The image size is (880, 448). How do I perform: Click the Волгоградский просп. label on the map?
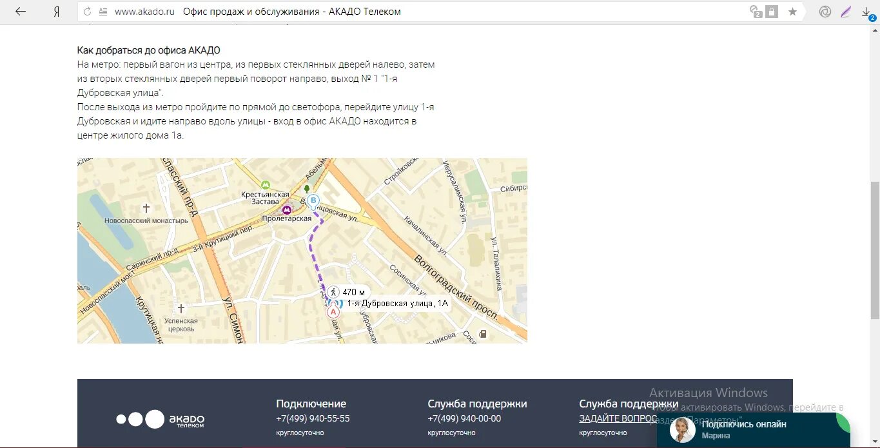456,287
